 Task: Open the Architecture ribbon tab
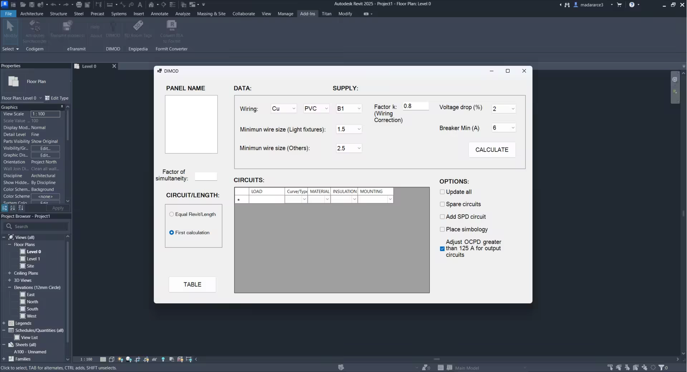point(32,14)
